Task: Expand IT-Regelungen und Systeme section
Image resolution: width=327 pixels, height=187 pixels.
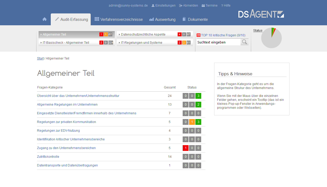Action: pyautogui.click(x=155, y=43)
